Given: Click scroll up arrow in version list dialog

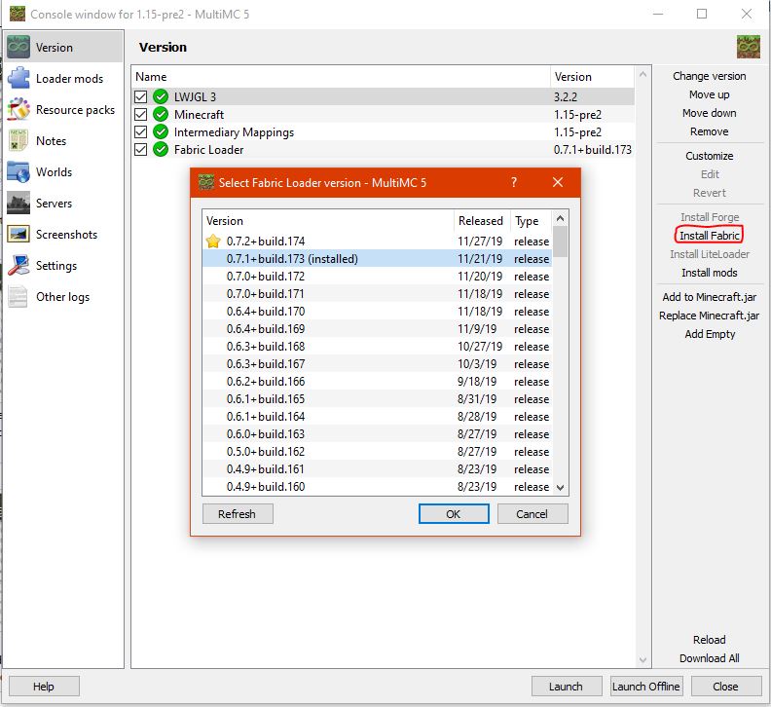Looking at the screenshot, I should coord(560,218).
